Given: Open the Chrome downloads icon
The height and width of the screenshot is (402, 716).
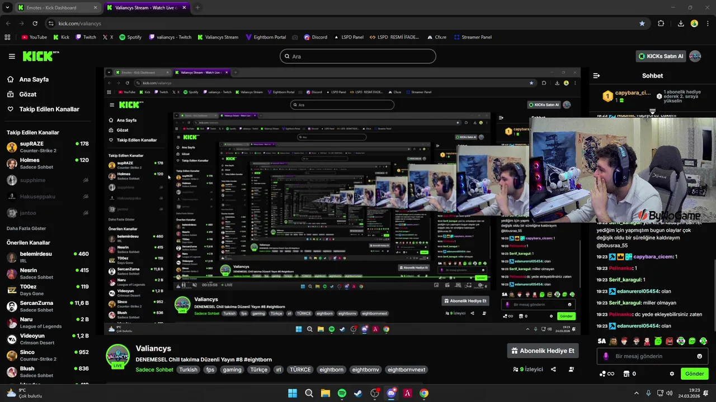Looking at the screenshot, I should [x=680, y=23].
